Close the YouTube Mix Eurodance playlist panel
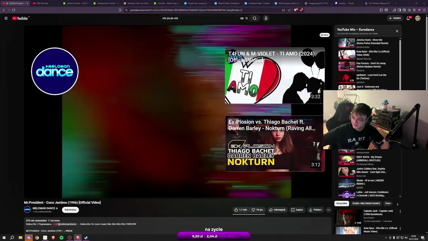This screenshot has height=241, width=428. [x=397, y=31]
